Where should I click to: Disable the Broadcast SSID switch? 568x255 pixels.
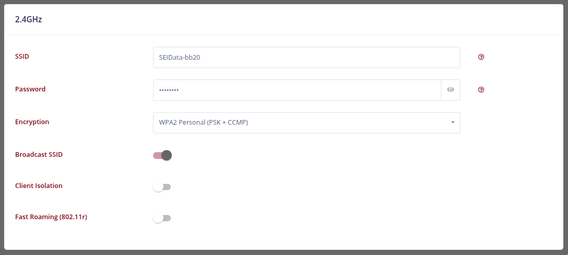pyautogui.click(x=162, y=155)
